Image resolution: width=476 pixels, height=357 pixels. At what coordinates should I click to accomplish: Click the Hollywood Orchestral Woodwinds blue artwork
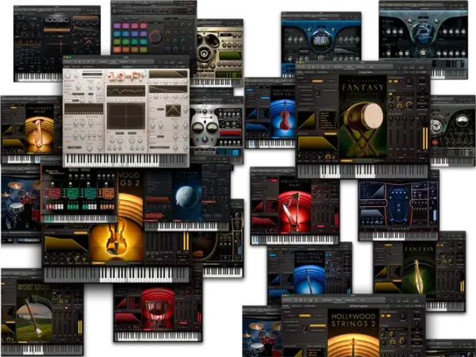point(309,272)
